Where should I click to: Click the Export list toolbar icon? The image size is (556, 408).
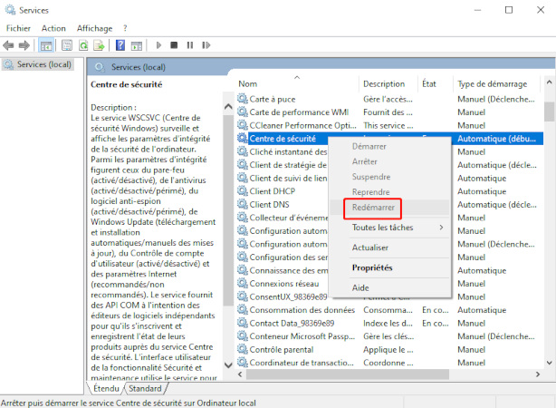(x=99, y=45)
